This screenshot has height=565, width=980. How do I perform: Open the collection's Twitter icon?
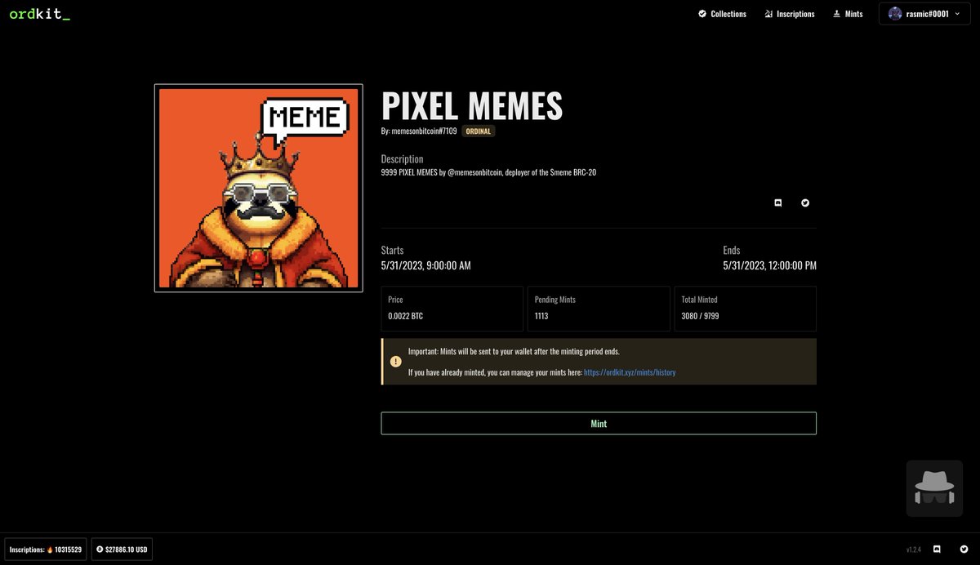click(x=805, y=202)
